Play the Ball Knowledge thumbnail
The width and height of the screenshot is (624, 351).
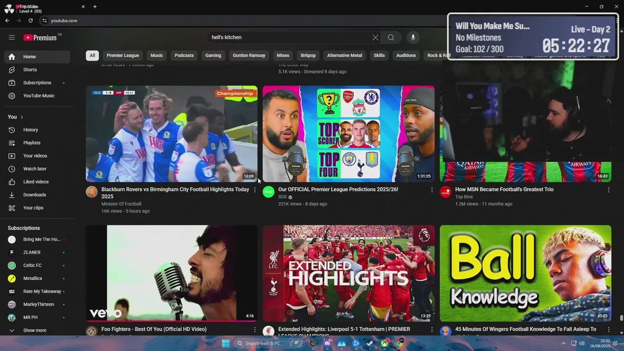coord(526,273)
